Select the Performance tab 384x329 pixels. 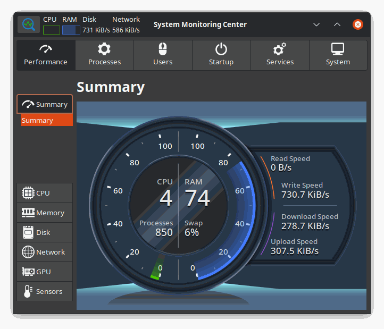click(46, 55)
